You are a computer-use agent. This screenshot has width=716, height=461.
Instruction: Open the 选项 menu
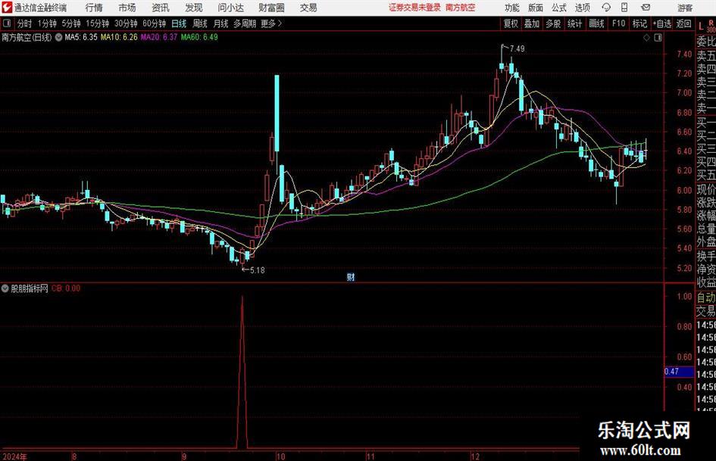[x=582, y=8]
